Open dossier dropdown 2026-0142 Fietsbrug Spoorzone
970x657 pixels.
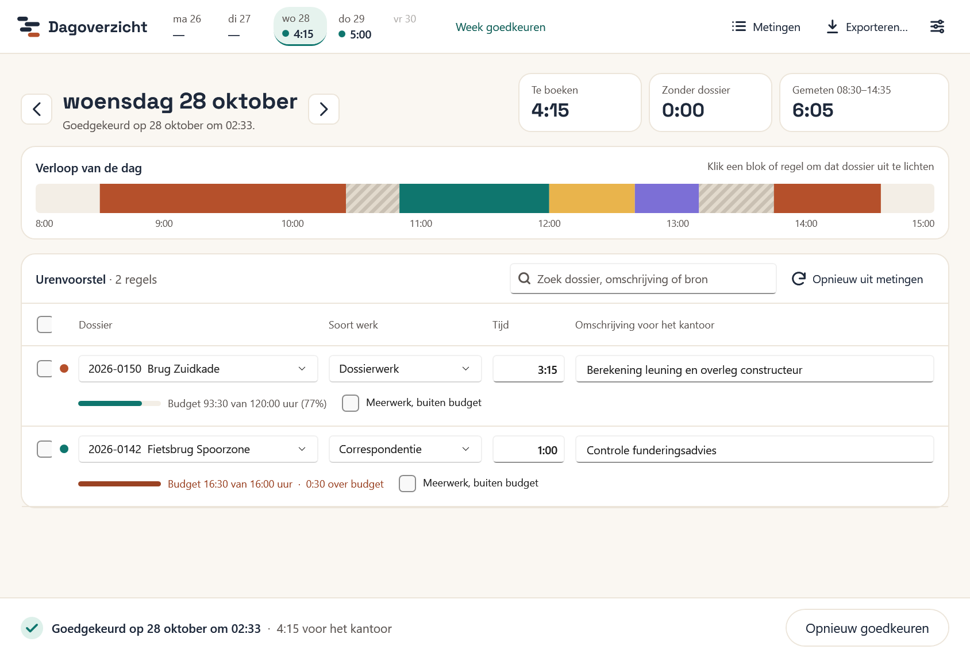point(198,449)
